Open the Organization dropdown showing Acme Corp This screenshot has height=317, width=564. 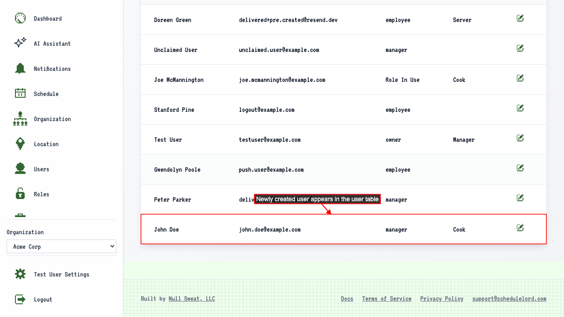(x=61, y=247)
